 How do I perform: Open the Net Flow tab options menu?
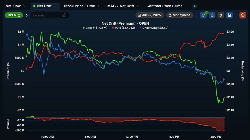[x=24, y=6]
